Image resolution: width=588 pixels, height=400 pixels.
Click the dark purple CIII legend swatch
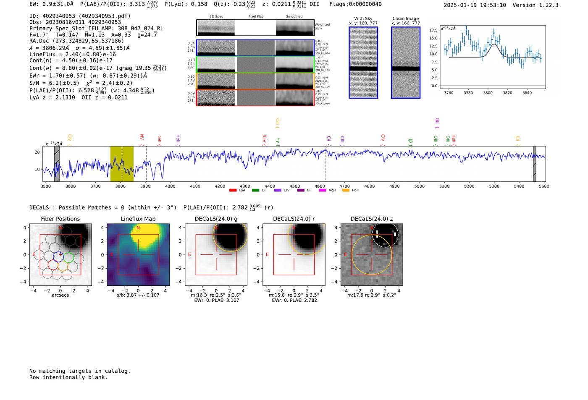pos(301,191)
